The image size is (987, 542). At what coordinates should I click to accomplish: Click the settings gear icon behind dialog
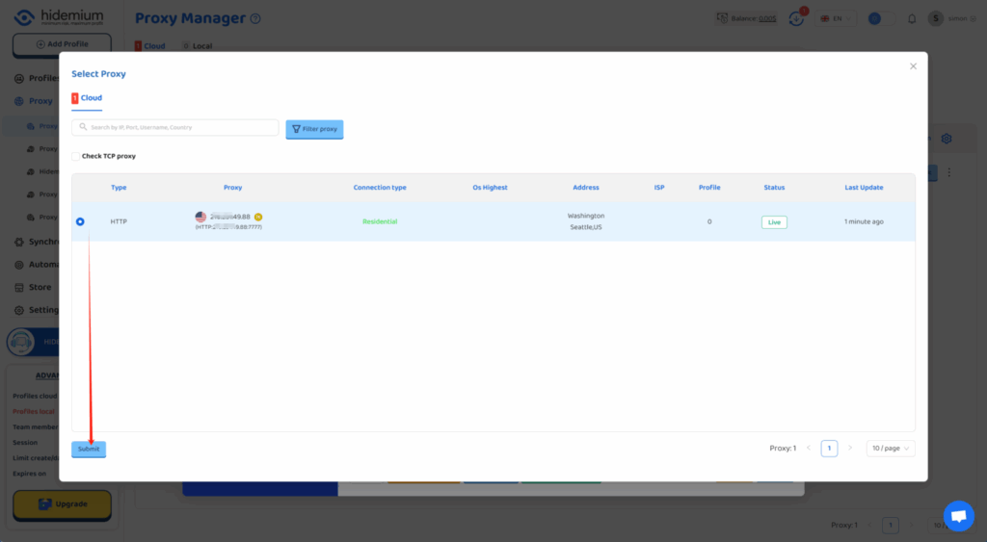click(x=947, y=139)
